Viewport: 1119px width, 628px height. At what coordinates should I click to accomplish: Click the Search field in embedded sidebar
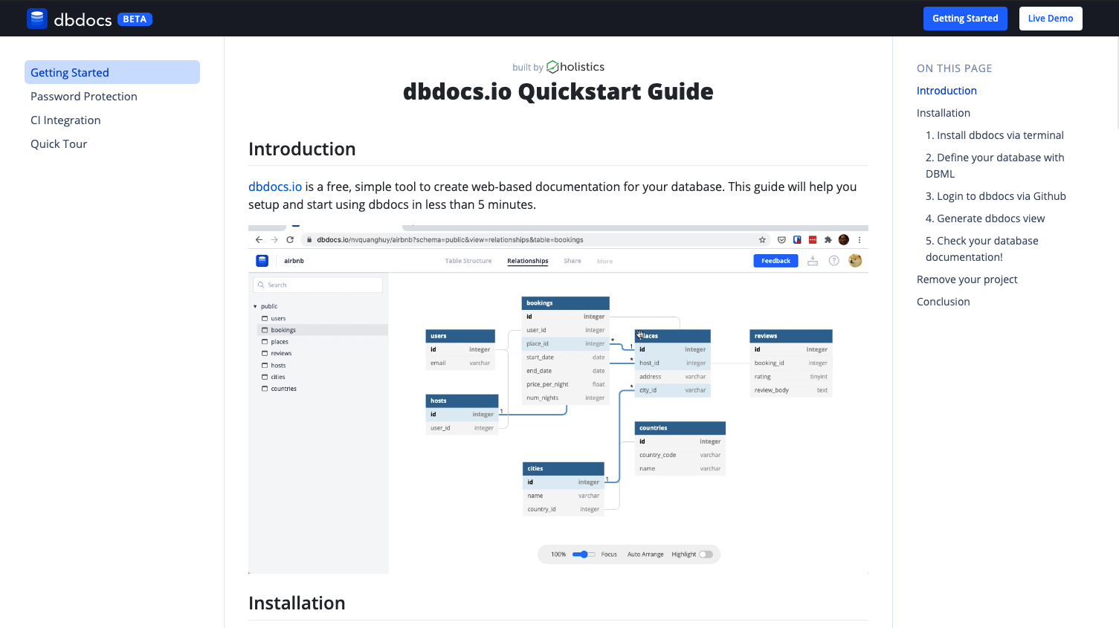point(318,285)
